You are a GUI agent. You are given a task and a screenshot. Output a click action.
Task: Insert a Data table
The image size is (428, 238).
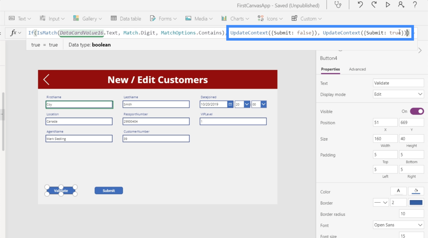[x=126, y=19]
